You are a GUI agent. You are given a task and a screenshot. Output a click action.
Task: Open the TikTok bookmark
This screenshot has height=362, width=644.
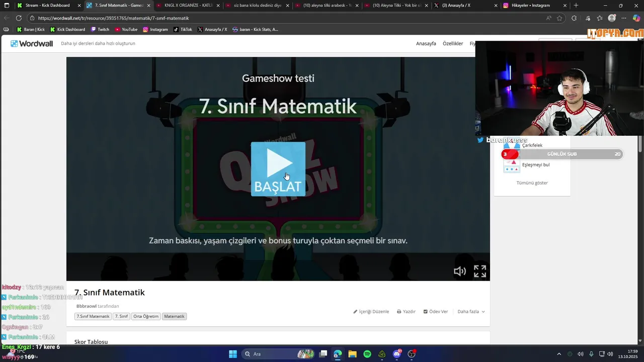(x=183, y=30)
